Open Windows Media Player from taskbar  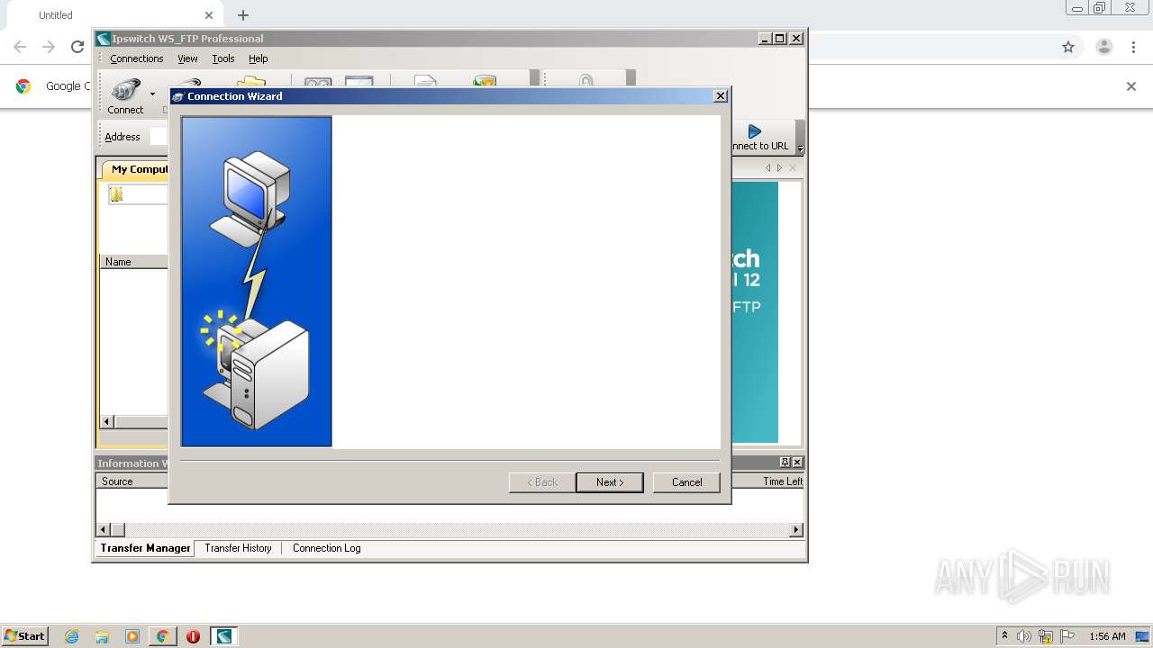point(132,636)
